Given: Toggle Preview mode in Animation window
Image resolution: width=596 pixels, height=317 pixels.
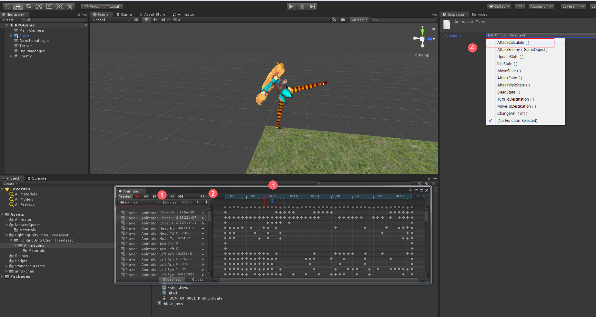Looking at the screenshot, I should (125, 196).
